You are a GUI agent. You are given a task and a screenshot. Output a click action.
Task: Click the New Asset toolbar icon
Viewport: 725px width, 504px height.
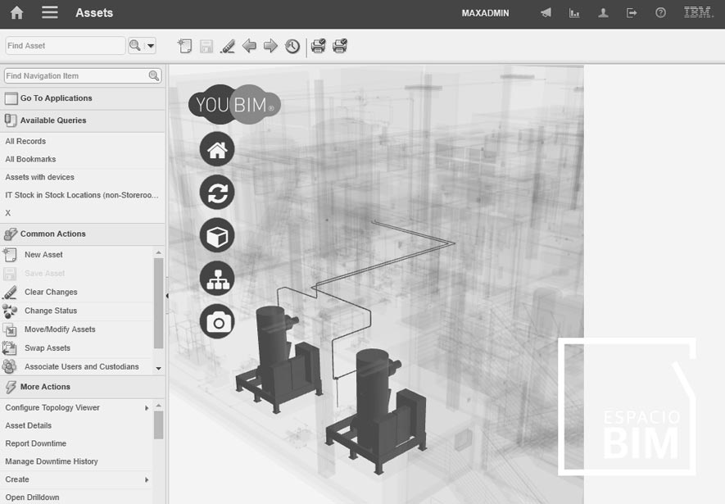tap(184, 46)
